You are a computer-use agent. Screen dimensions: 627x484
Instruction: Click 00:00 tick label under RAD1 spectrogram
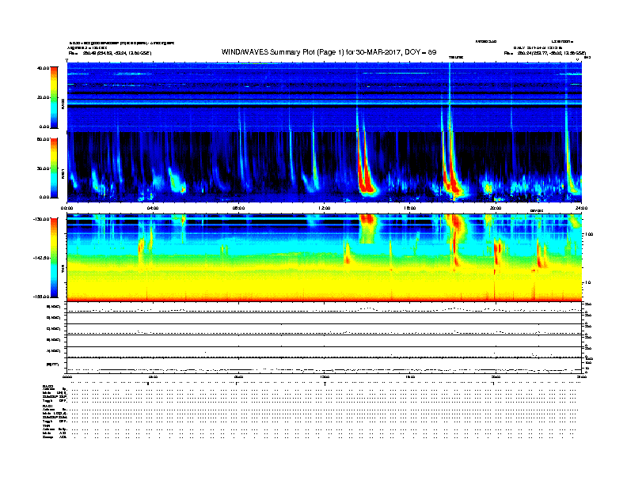tap(66, 208)
